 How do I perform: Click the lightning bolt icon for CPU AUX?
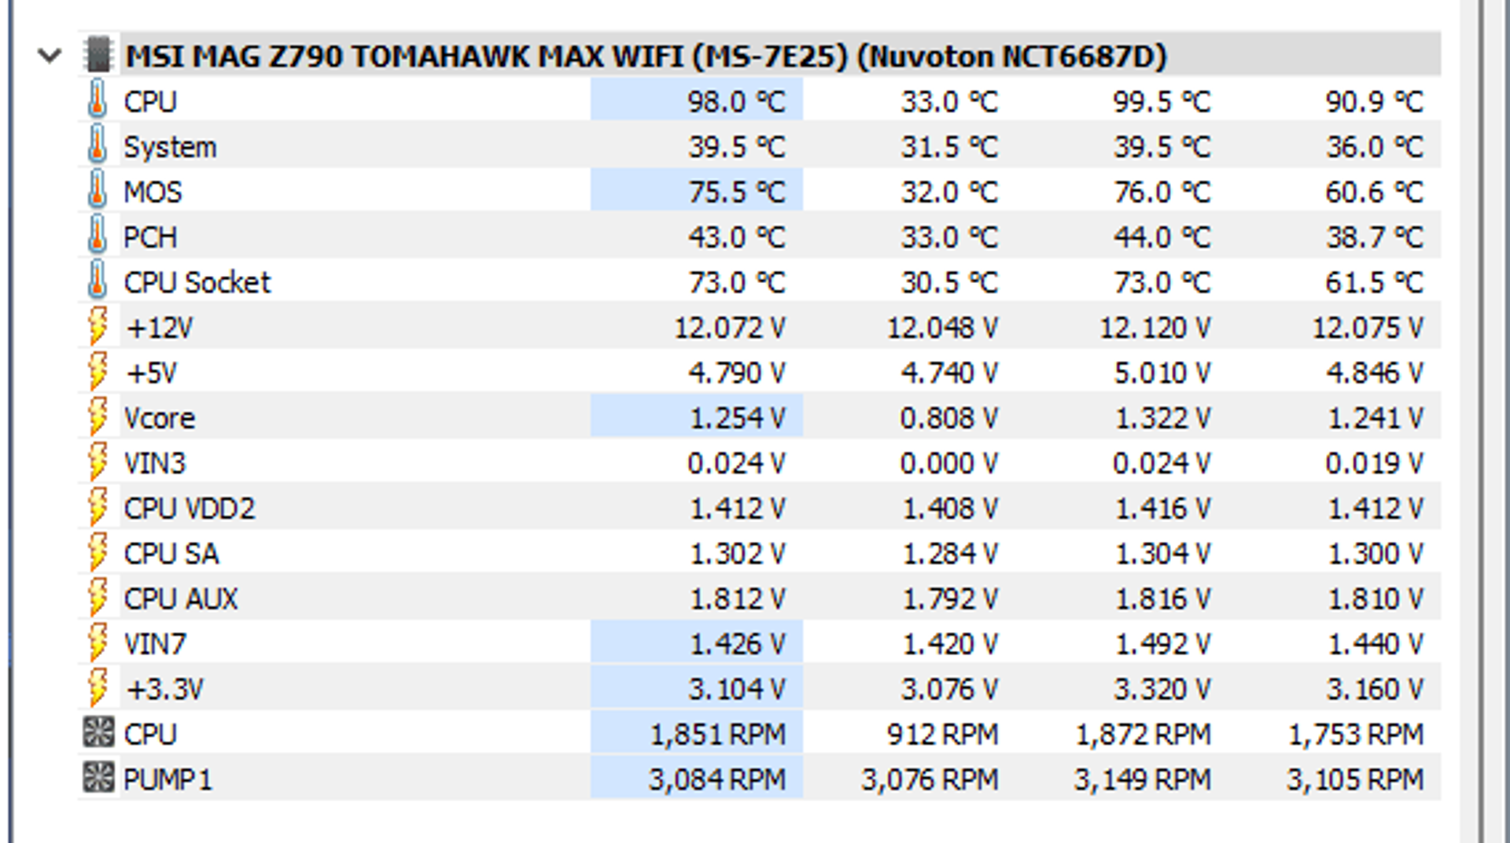tap(97, 598)
